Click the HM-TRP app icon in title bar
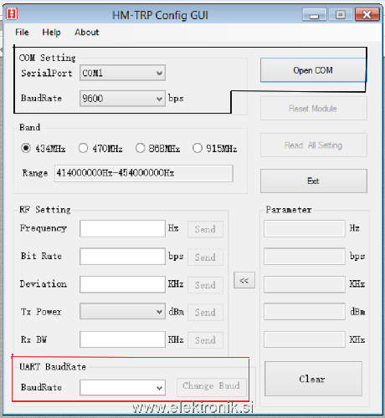 pyautogui.click(x=12, y=14)
